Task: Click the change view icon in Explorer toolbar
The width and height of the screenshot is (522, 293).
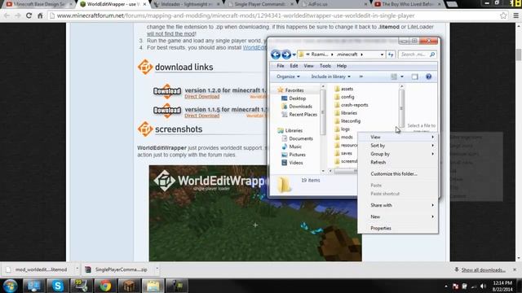Action: click(x=394, y=77)
